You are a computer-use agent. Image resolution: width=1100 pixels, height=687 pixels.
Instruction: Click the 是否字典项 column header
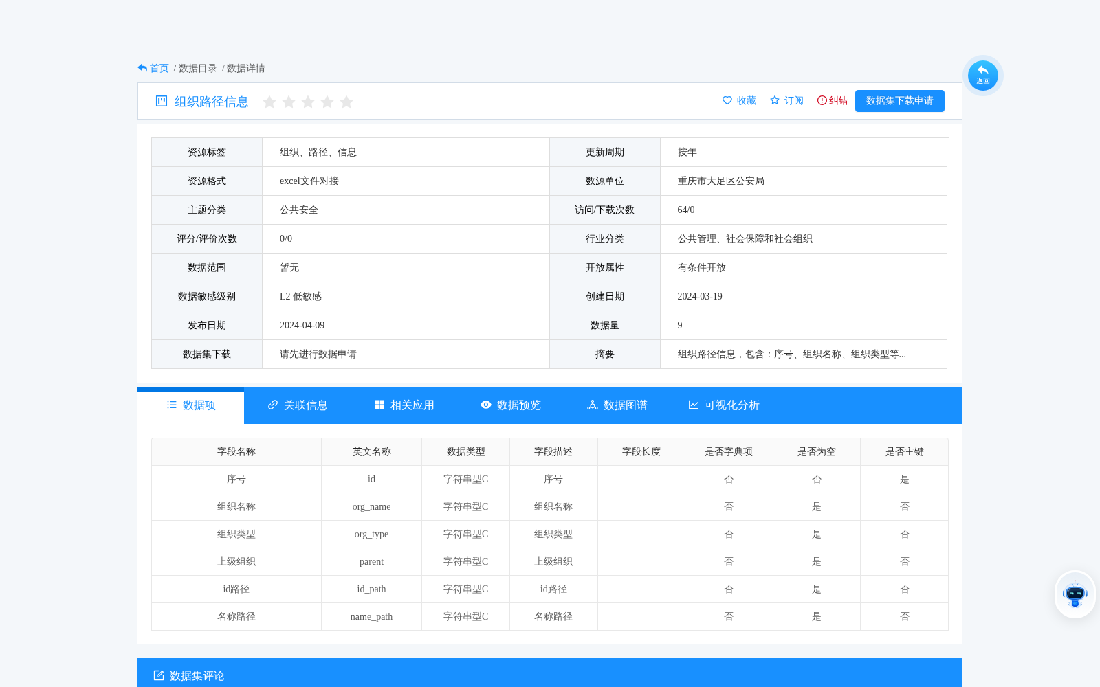[729, 452]
